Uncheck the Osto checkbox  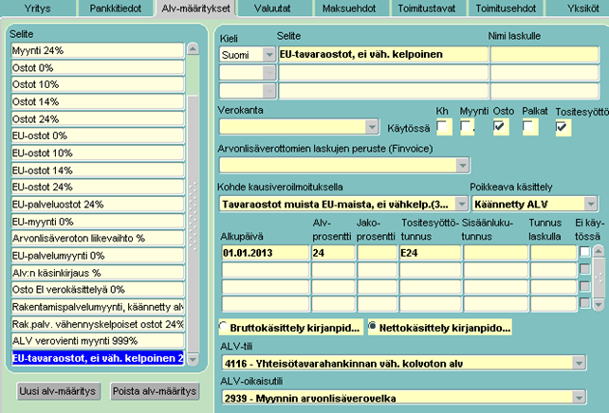[501, 127]
